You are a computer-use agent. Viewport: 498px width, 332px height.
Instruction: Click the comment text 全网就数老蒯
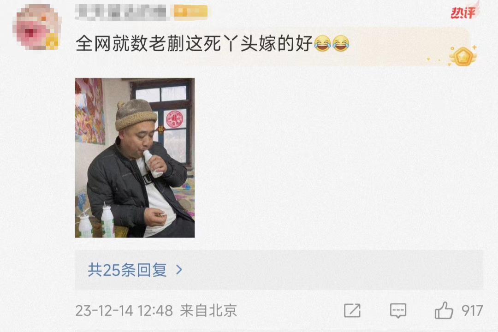pyautogui.click(x=130, y=43)
